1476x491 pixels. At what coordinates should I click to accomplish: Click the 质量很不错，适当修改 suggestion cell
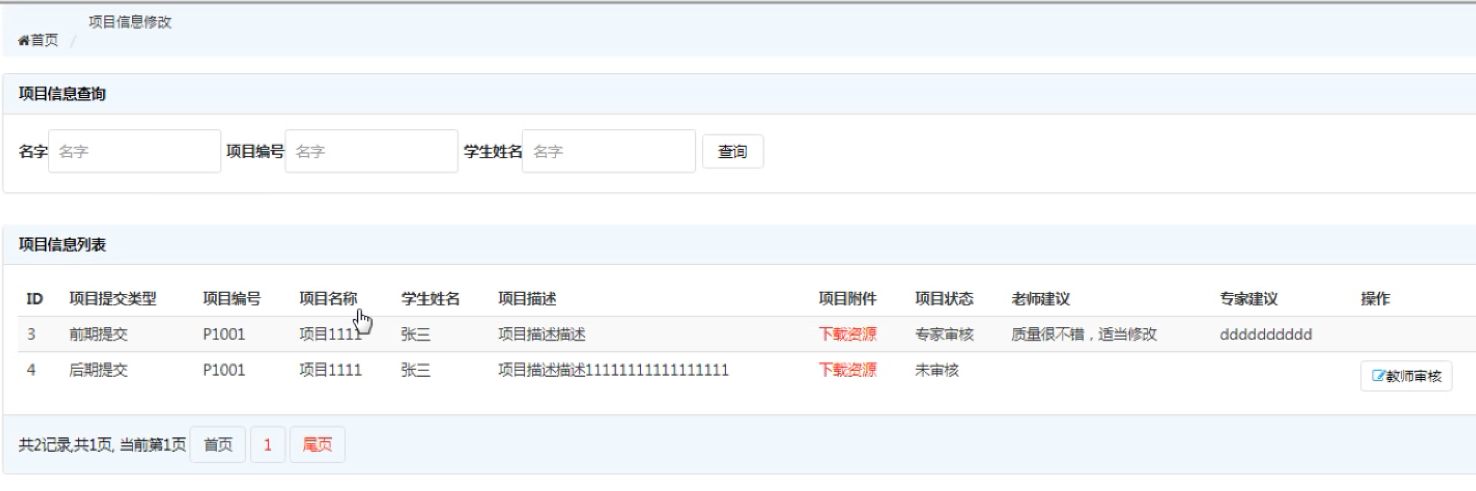coord(1084,334)
